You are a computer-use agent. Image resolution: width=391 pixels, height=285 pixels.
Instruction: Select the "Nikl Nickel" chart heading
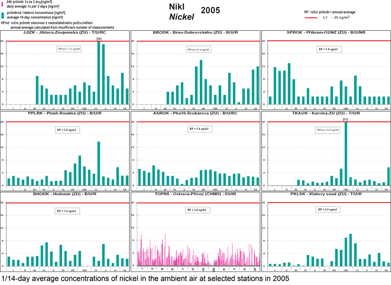pos(181,13)
